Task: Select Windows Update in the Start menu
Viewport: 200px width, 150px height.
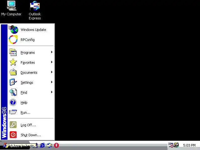Action: coord(31,30)
